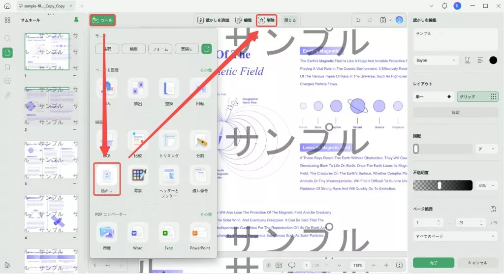
Task: Open the Split tool (分割)
Action: pos(200,144)
